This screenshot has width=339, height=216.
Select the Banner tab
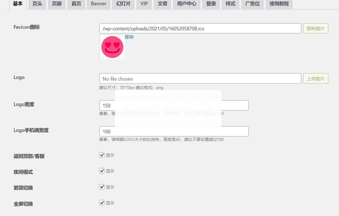tap(99, 4)
